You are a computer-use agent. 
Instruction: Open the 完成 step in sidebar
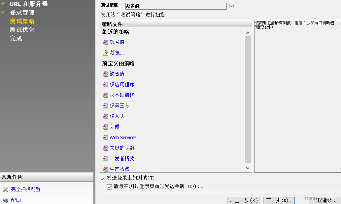point(16,39)
